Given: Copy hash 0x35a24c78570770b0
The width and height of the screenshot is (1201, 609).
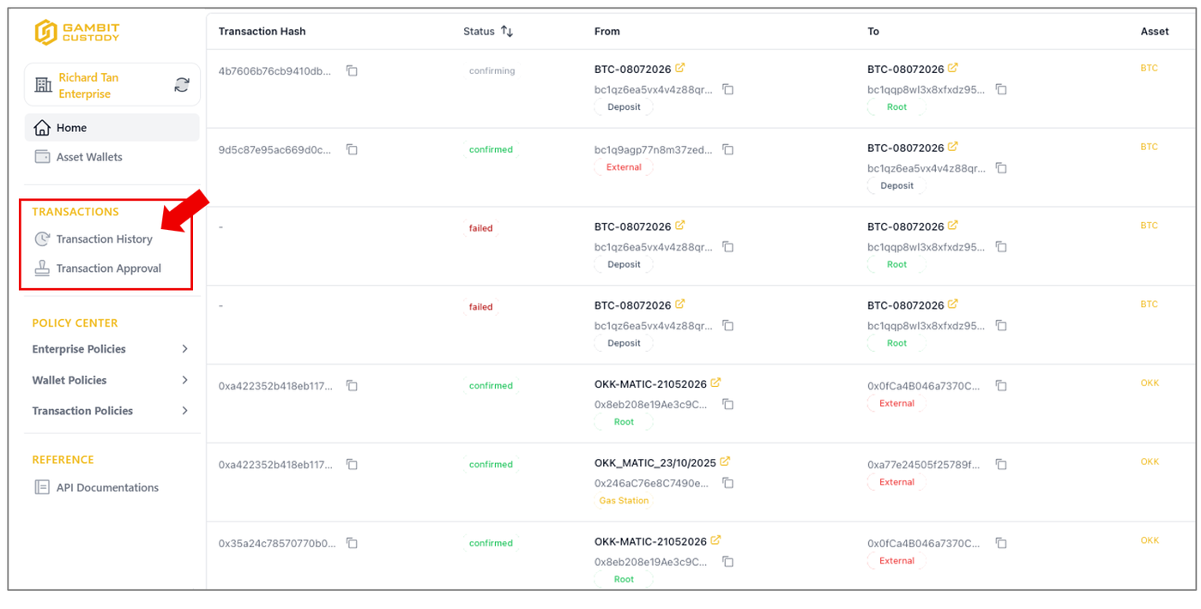Looking at the screenshot, I should [x=352, y=543].
